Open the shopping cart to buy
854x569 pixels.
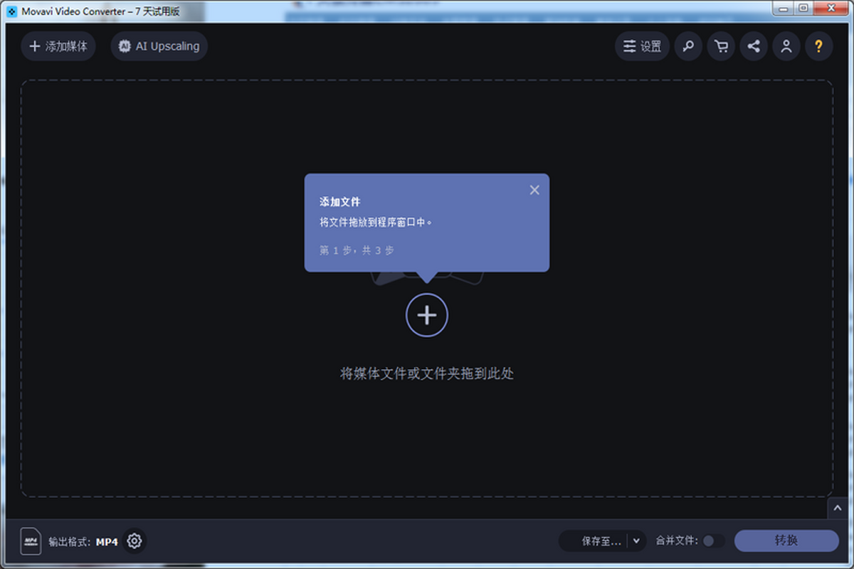pos(721,47)
